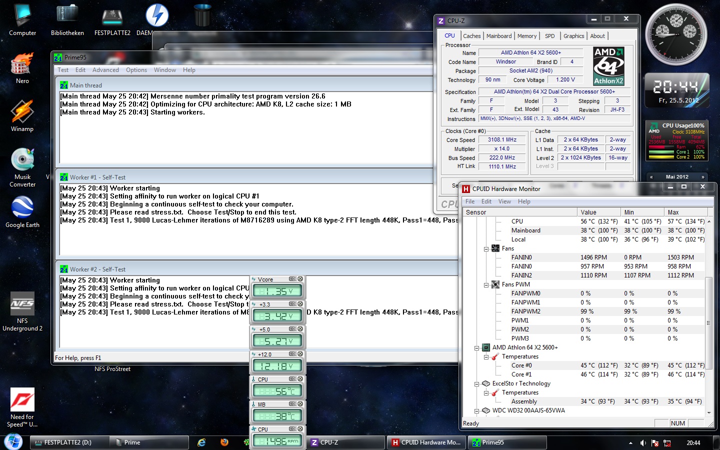
Task: Open the Advanced menu in Prime95
Action: click(105, 70)
